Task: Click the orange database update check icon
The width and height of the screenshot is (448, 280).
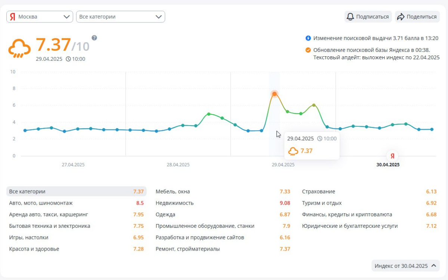Action: 308,50
